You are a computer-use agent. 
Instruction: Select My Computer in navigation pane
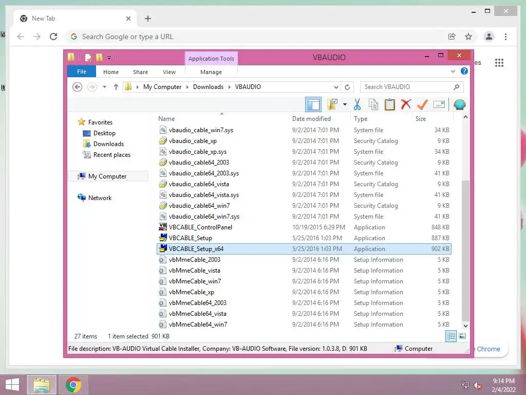(x=107, y=176)
